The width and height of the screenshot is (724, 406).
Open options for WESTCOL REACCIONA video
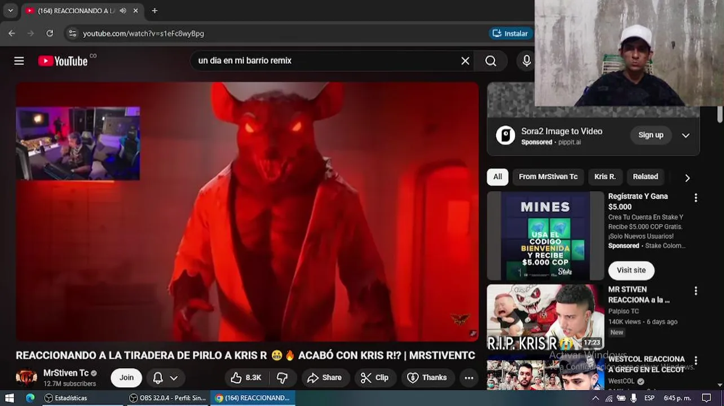click(x=695, y=361)
